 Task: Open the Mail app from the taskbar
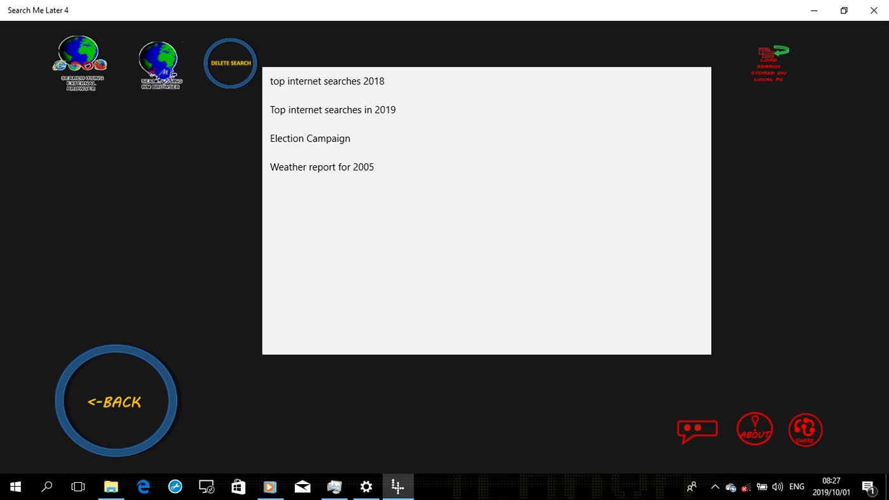[302, 486]
